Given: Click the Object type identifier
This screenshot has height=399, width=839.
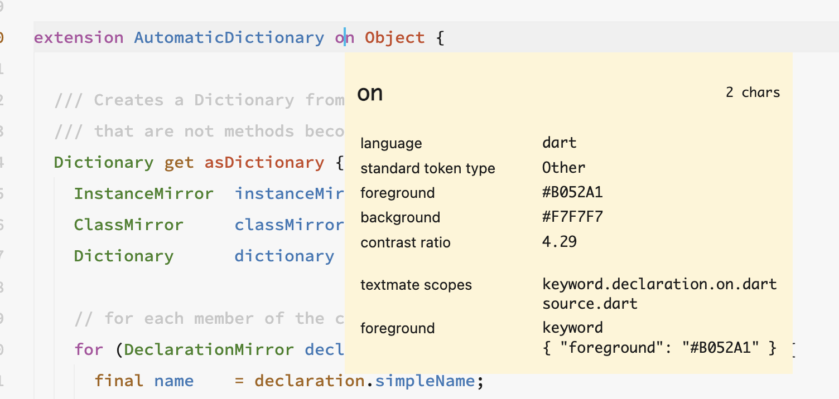Looking at the screenshot, I should point(394,37).
